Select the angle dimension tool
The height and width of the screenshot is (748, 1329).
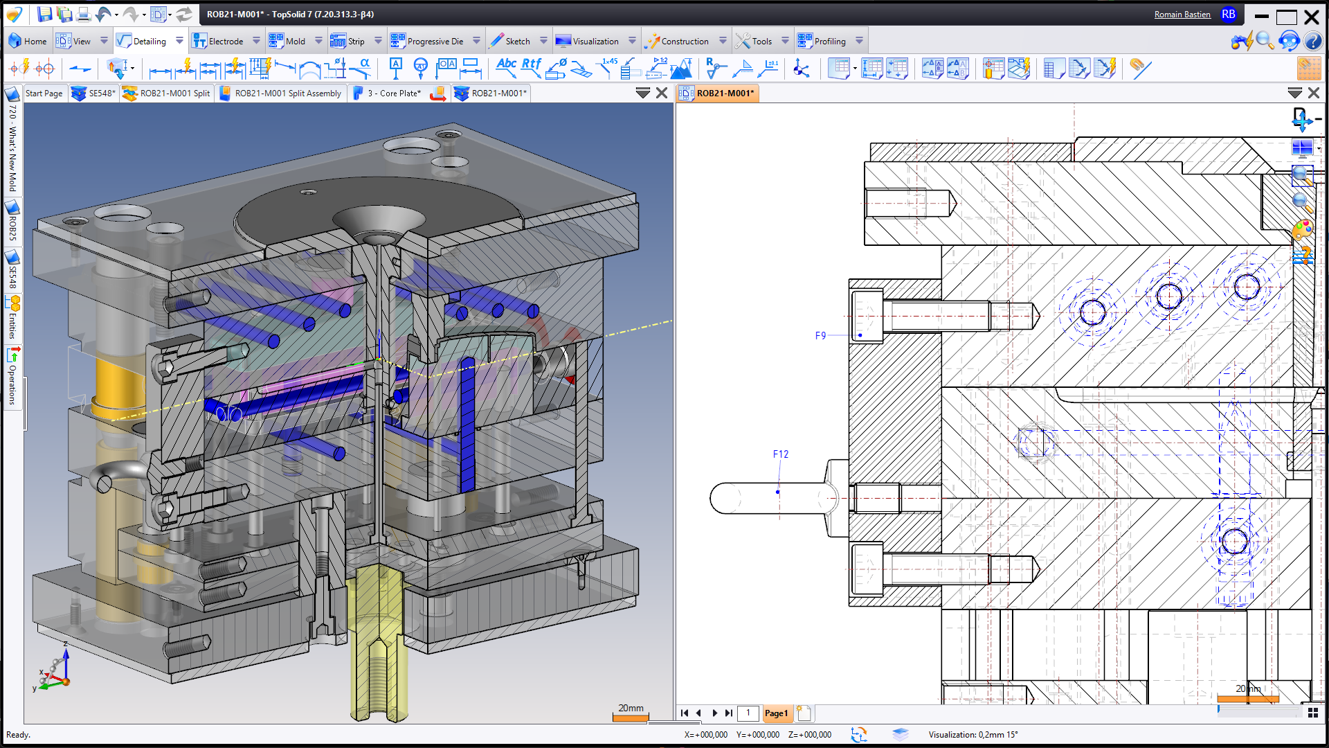click(361, 68)
